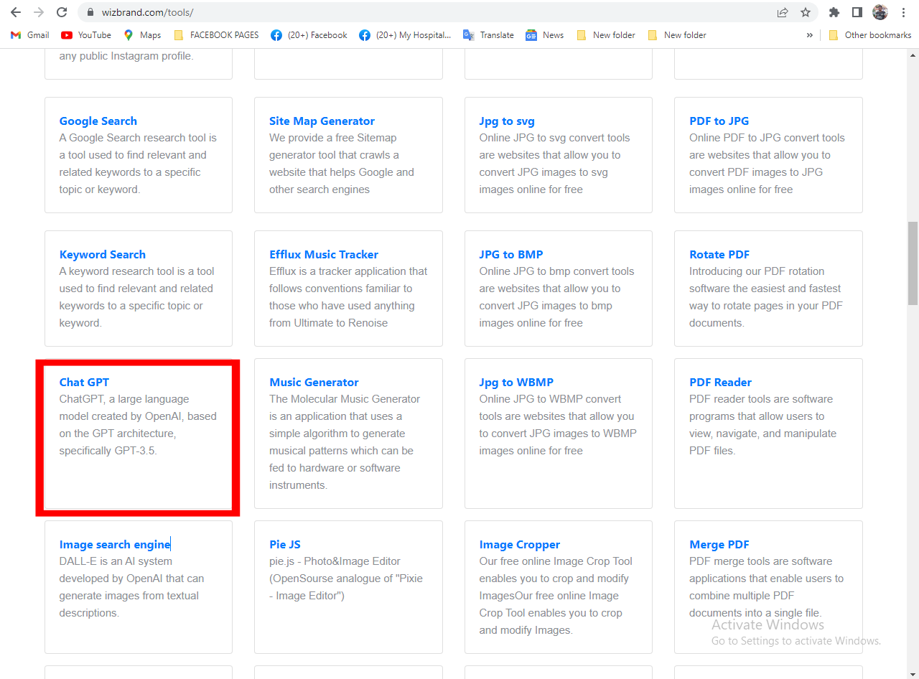The width and height of the screenshot is (919, 679).
Task: Open the Other bookmarks folder
Action: point(869,35)
